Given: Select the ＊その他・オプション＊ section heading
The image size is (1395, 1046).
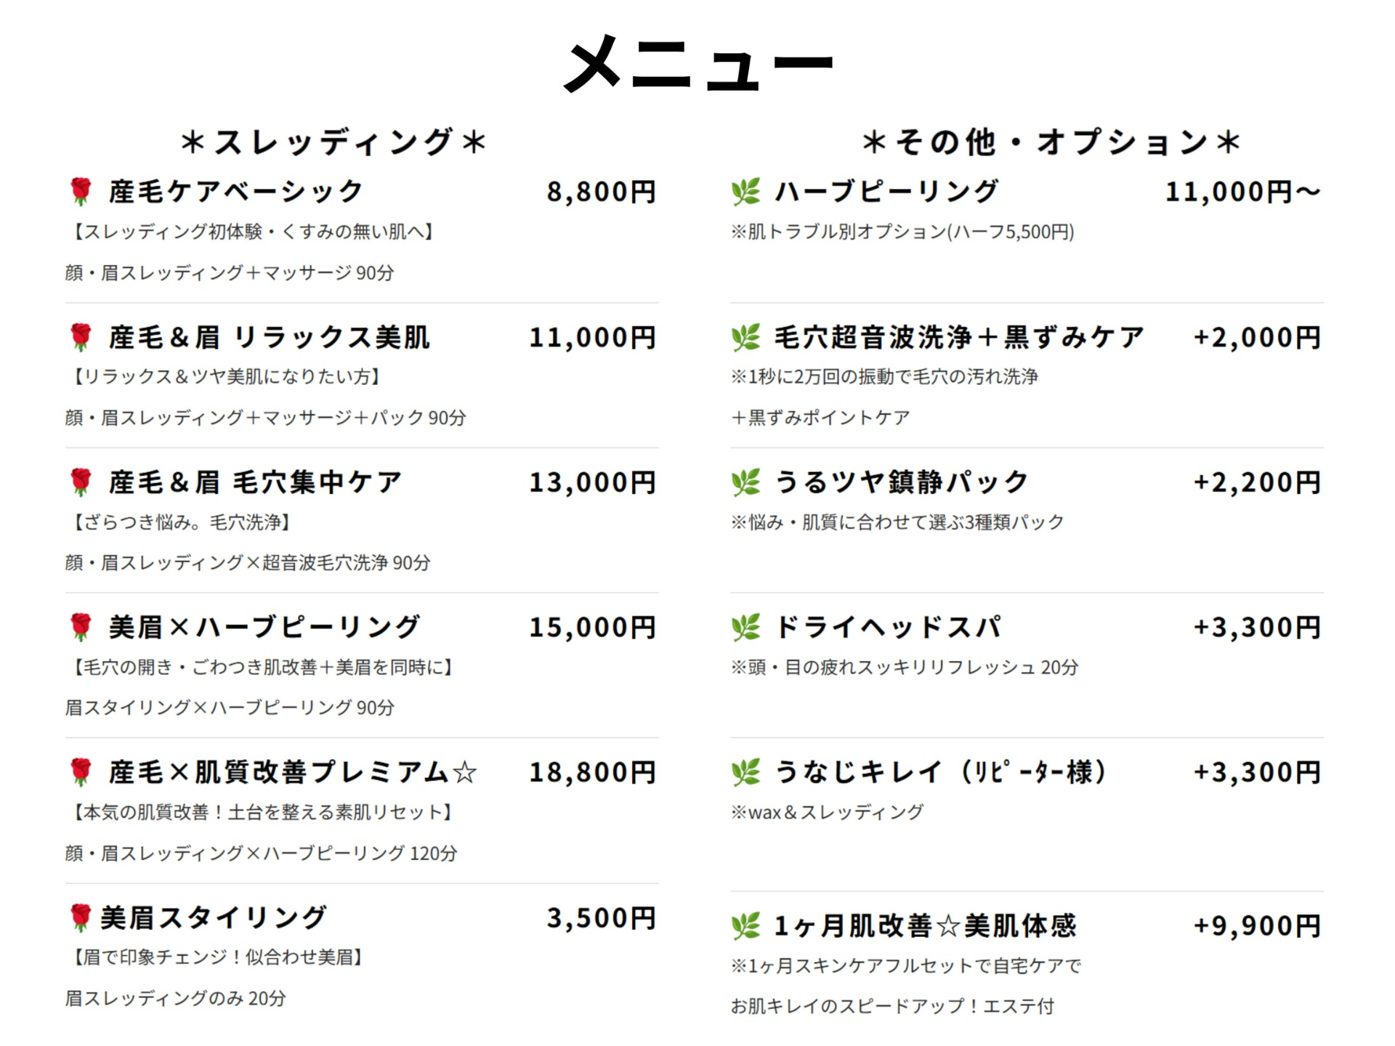Looking at the screenshot, I should coord(1051,142).
